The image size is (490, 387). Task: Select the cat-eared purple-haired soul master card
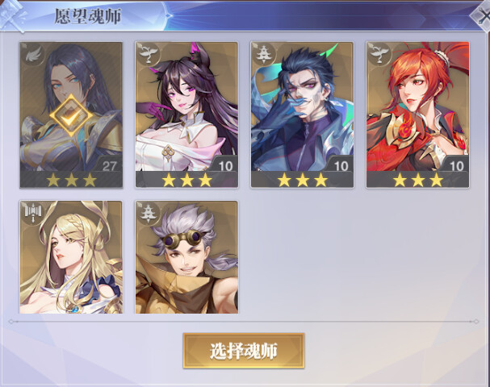(x=186, y=114)
